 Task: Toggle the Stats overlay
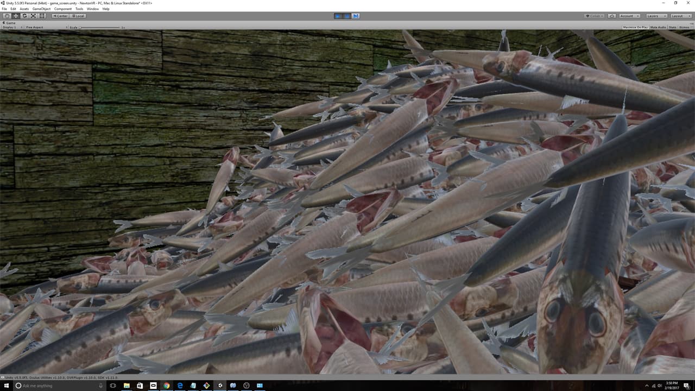[672, 27]
